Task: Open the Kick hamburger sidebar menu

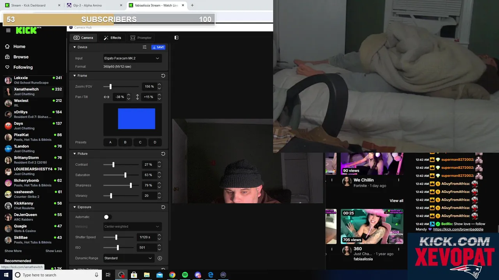Action: coord(8,30)
